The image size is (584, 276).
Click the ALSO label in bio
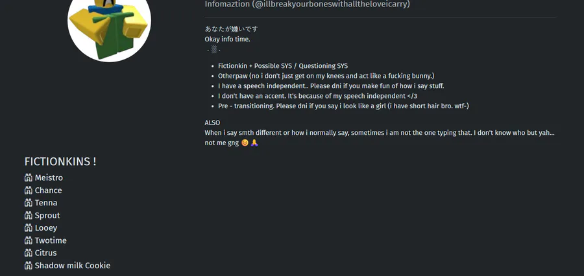coord(212,122)
